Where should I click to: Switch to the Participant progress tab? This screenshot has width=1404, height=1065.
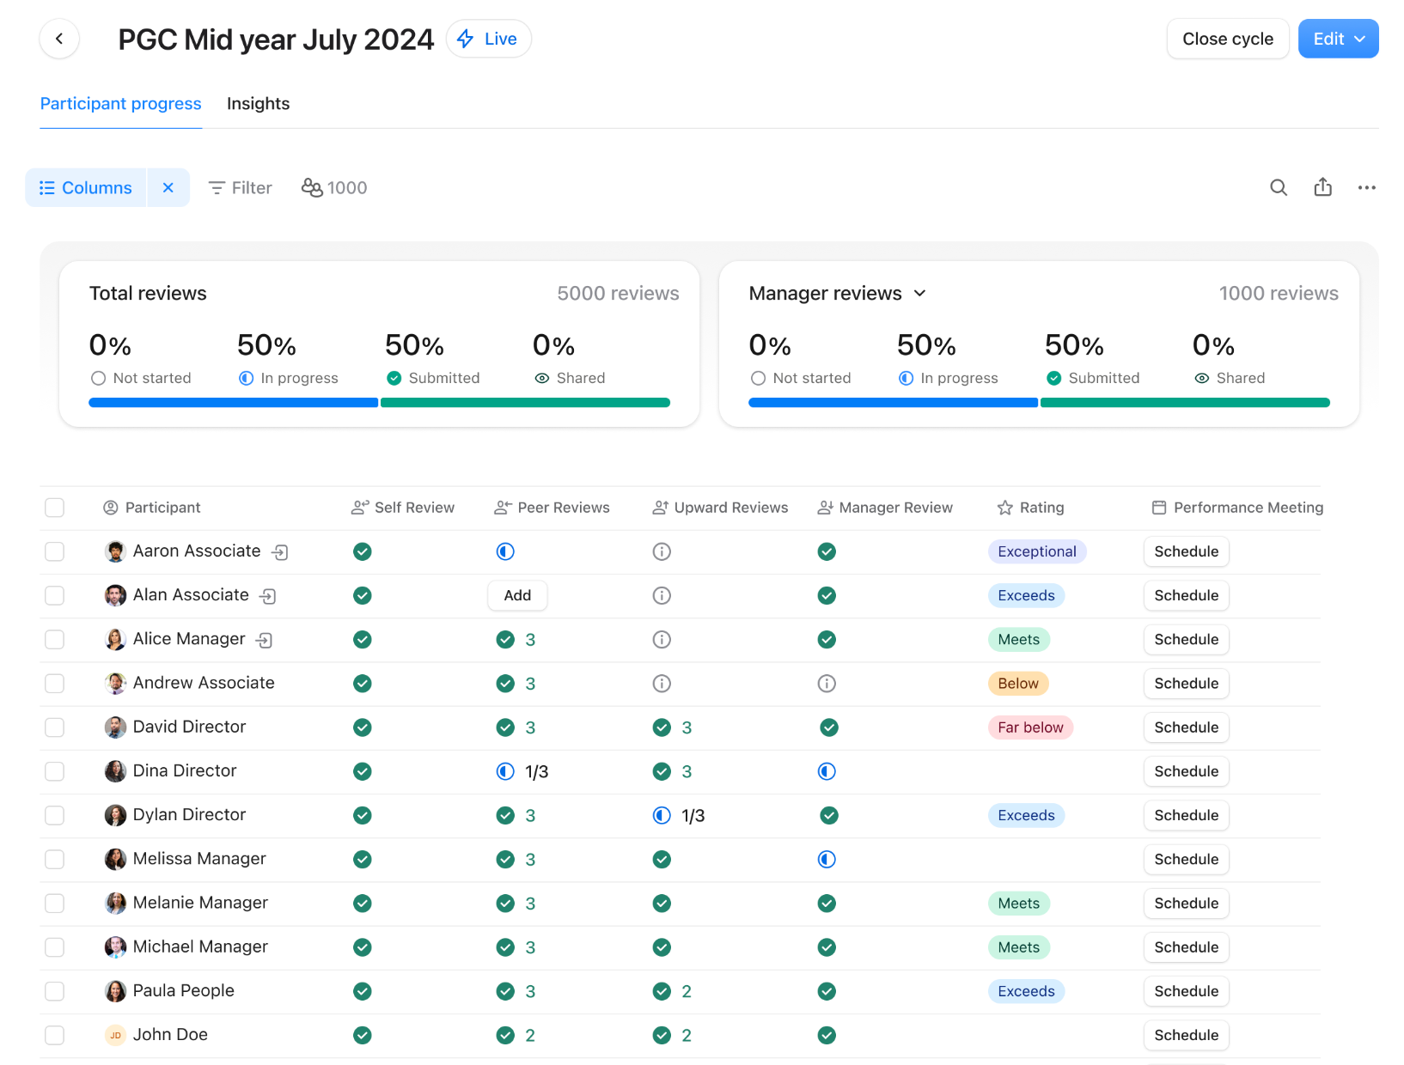pos(120,104)
